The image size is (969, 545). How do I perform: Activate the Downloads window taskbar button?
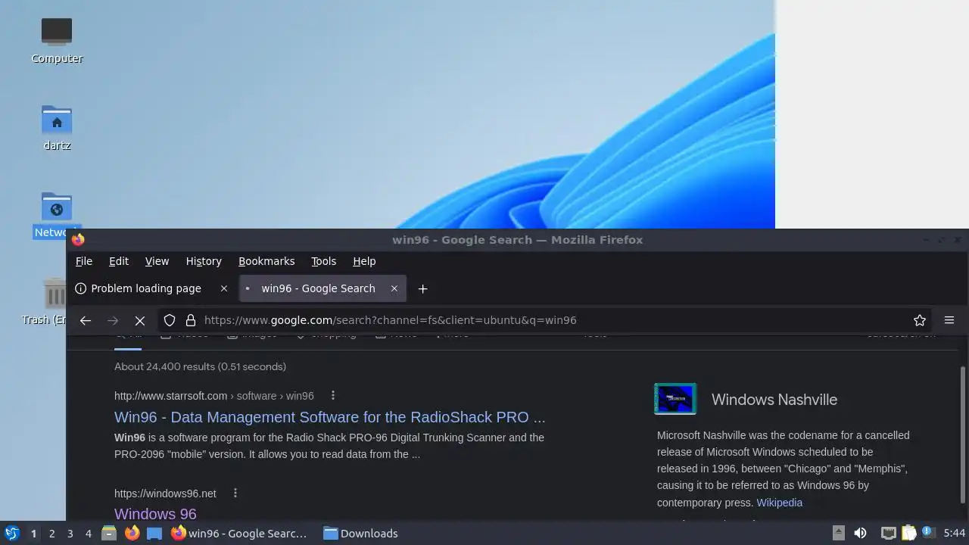point(361,533)
